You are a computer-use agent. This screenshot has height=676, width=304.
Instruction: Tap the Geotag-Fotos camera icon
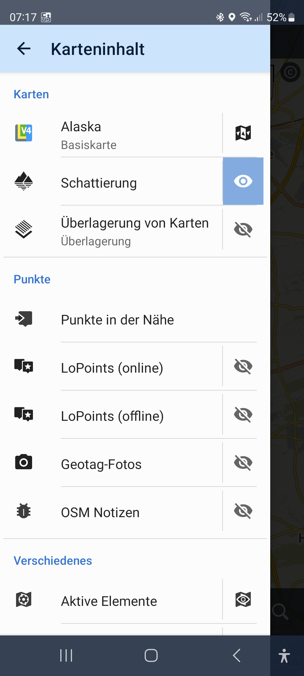[x=24, y=462]
